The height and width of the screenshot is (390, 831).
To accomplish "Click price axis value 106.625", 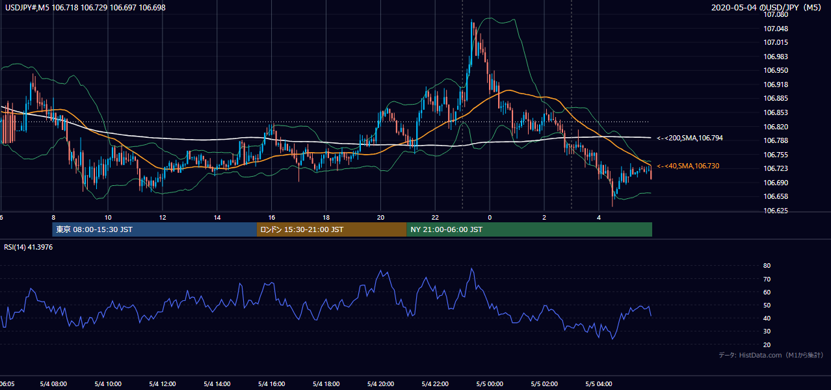I will [776, 211].
